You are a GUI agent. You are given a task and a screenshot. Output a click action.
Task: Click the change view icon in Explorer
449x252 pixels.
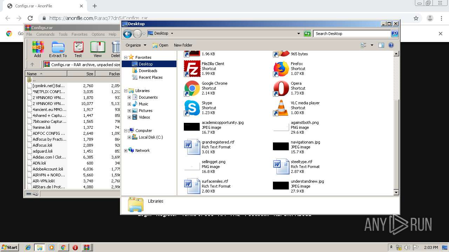[363, 45]
